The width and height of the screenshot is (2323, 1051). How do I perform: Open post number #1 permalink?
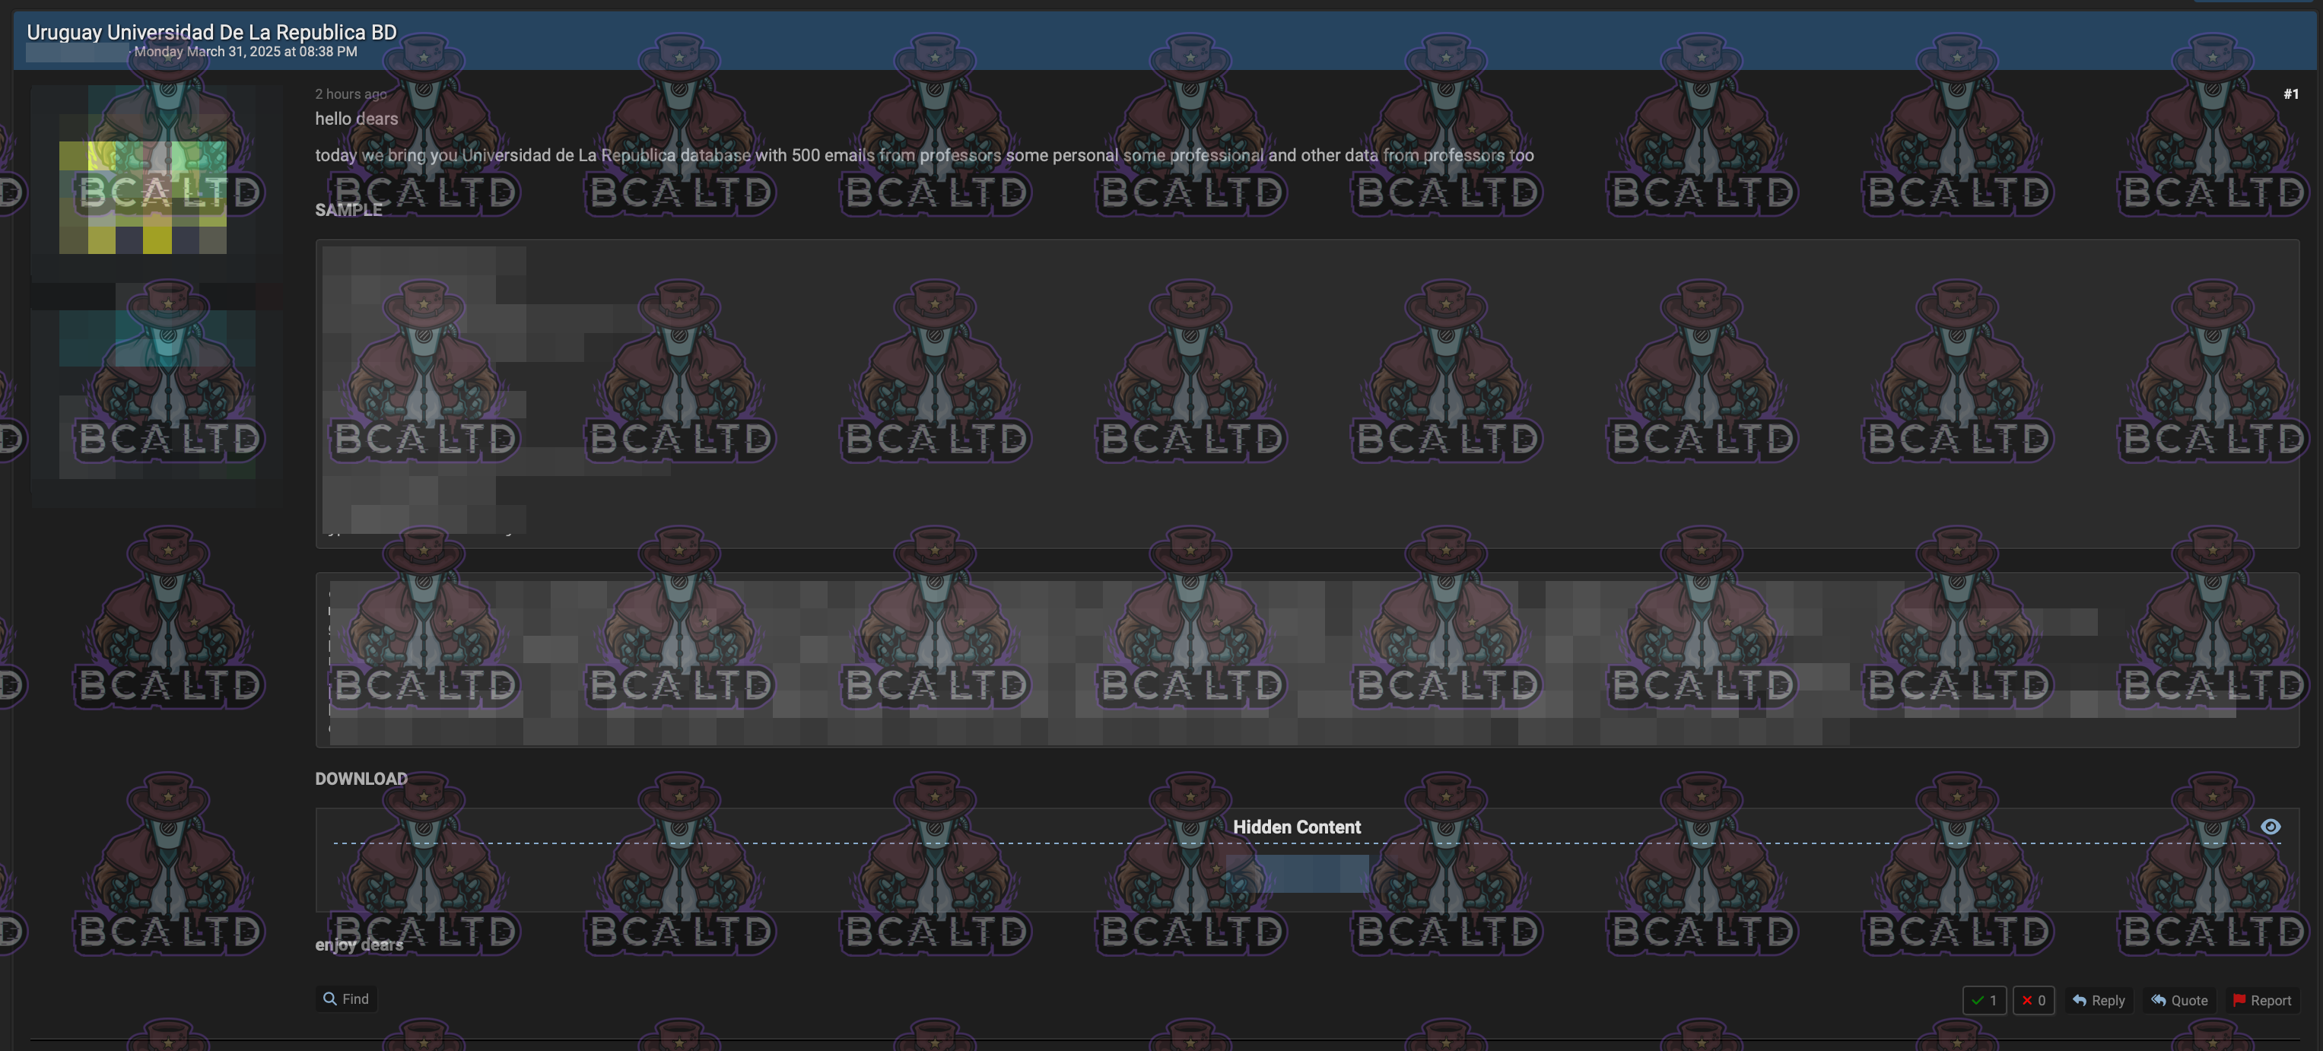[2290, 94]
